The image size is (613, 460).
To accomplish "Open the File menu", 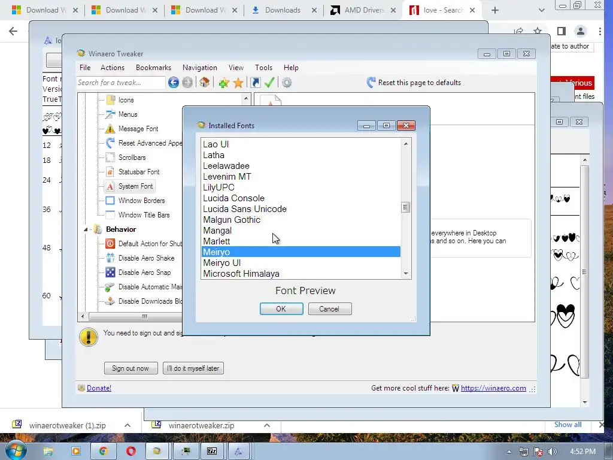I will [85, 68].
